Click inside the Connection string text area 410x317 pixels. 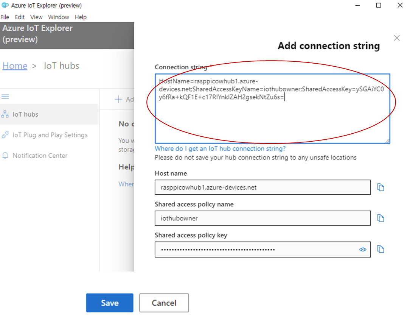pos(272,121)
